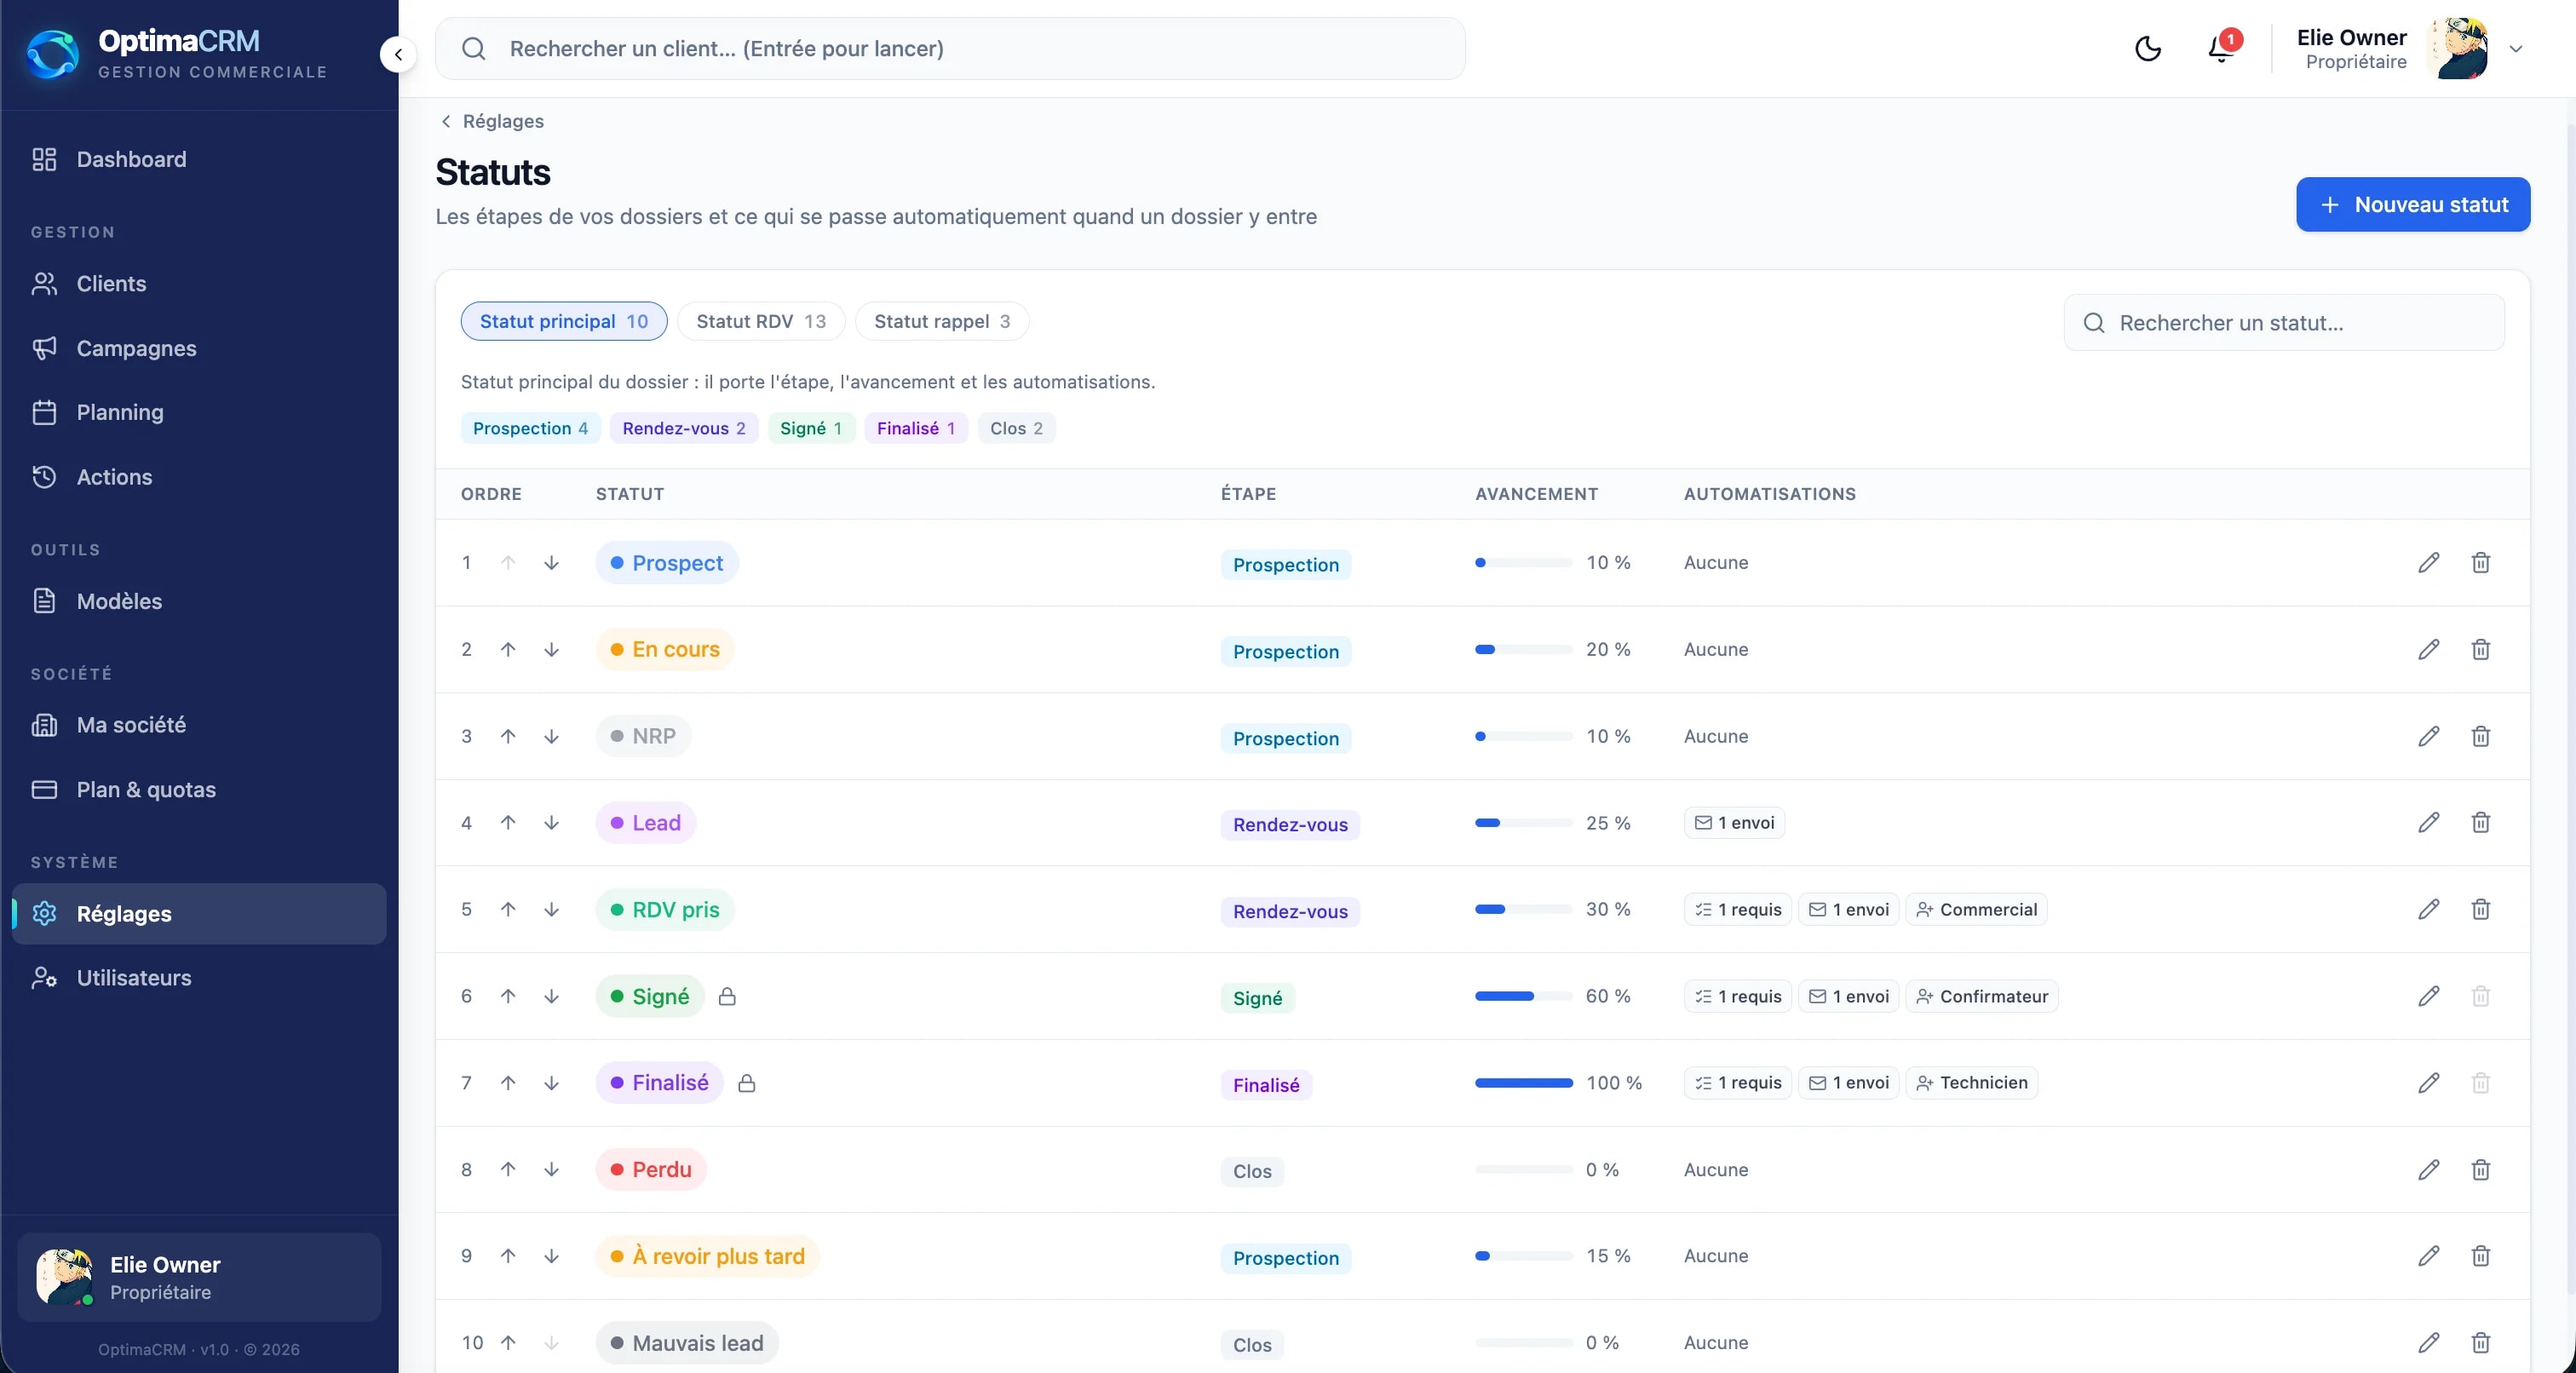Image resolution: width=2576 pixels, height=1373 pixels.
Task: Filter by the Prospection stage chip
Action: point(530,428)
